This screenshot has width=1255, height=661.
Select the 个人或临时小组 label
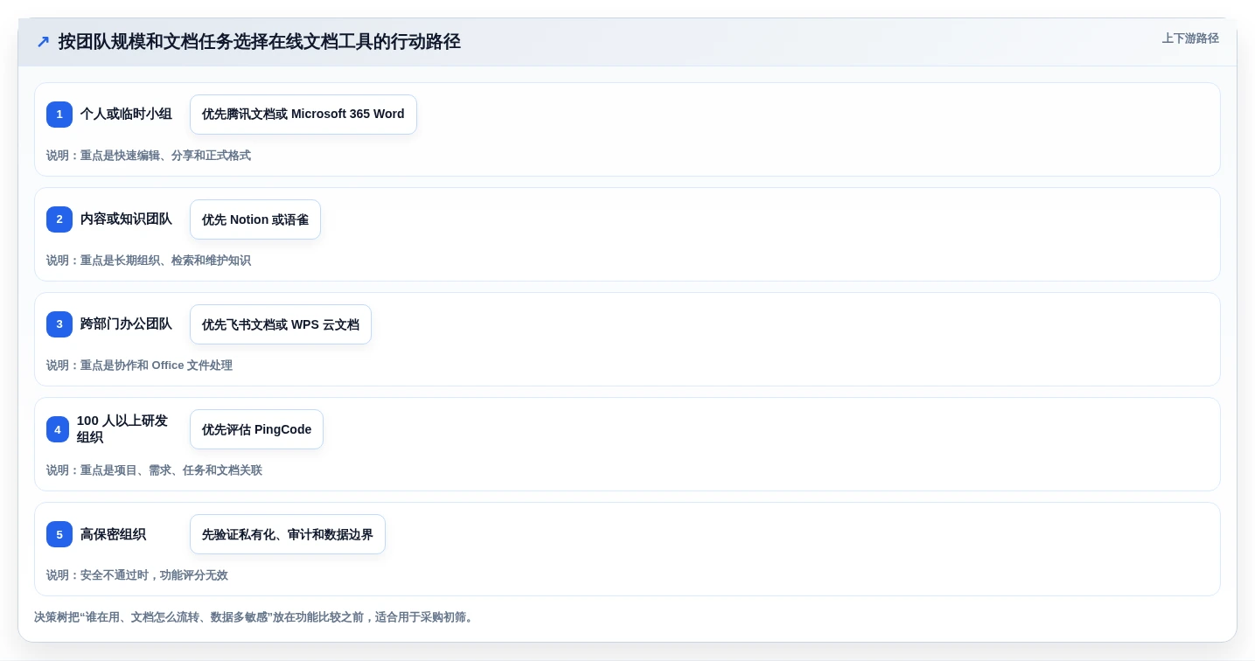(x=126, y=114)
